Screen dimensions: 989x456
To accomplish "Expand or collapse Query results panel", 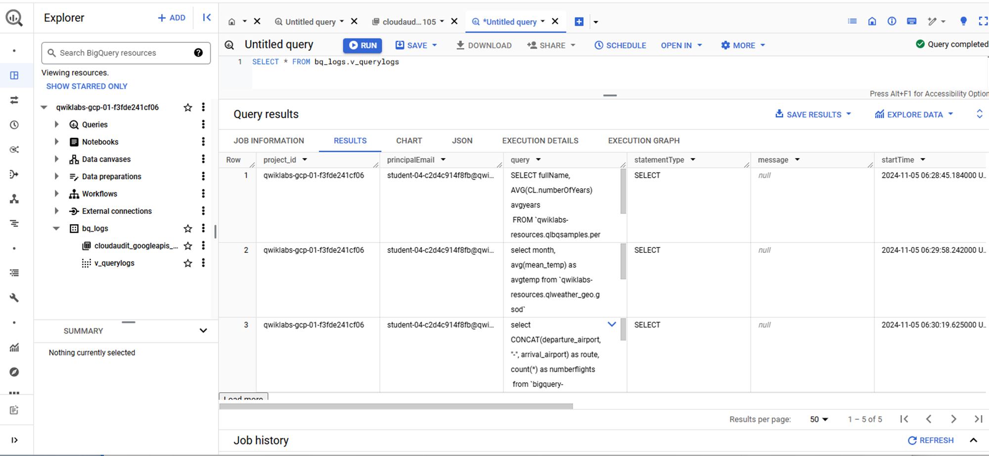I will tap(979, 114).
